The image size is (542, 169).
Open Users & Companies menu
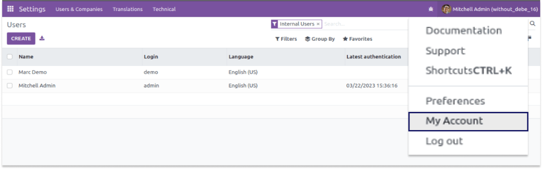click(79, 9)
